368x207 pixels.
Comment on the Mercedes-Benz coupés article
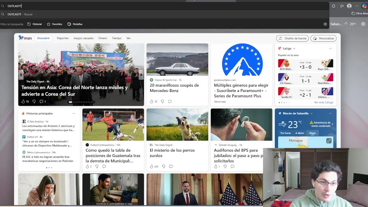[x=170, y=101]
